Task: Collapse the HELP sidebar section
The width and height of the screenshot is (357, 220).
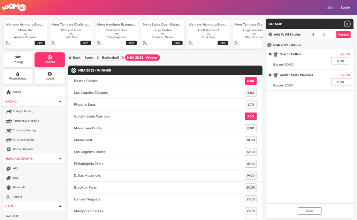Action: tap(60, 206)
